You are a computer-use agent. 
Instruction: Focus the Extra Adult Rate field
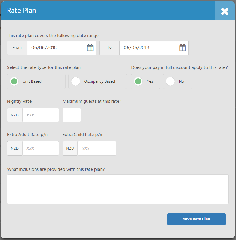(x=41, y=148)
